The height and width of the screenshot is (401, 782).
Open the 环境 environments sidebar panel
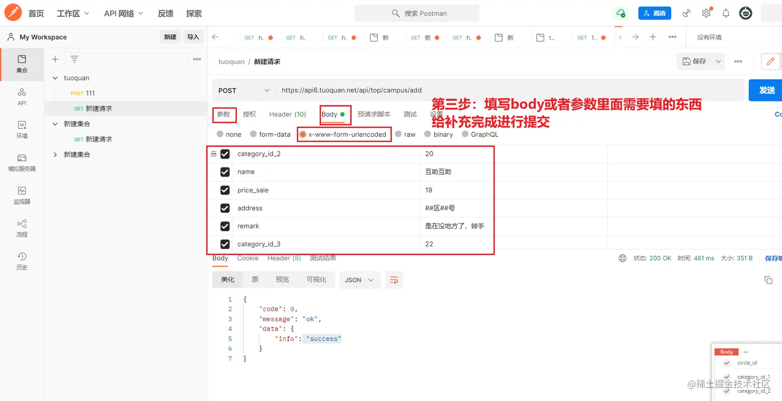pyautogui.click(x=22, y=130)
